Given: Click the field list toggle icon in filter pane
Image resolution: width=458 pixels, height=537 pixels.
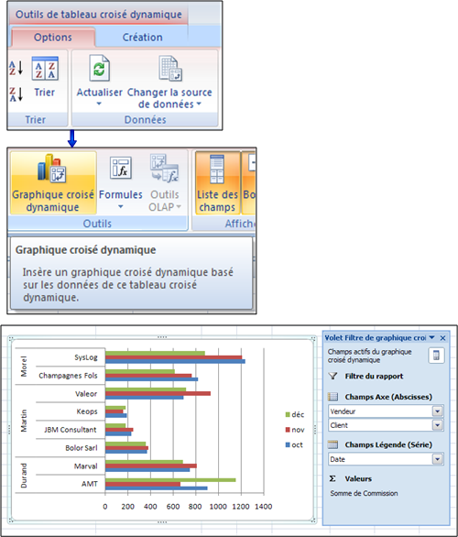Looking at the screenshot, I should (436, 356).
